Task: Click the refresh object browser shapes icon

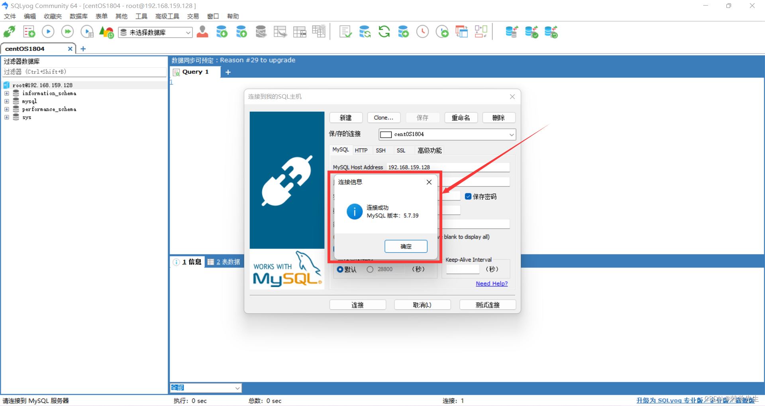Action: (106, 32)
